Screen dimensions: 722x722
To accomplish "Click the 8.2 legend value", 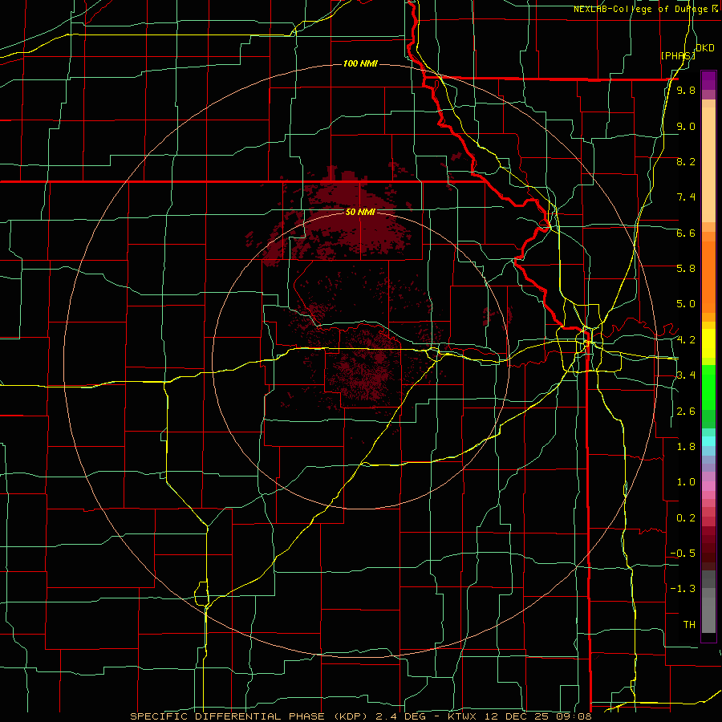I will [x=686, y=161].
